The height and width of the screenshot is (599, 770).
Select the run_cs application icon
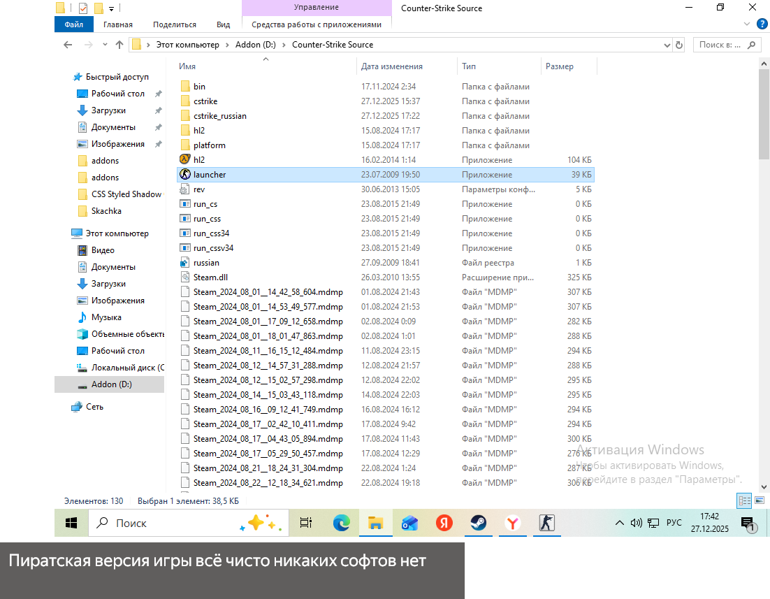click(184, 204)
